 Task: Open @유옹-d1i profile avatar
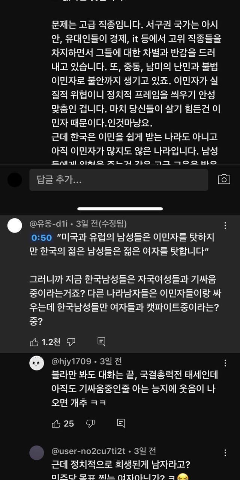coord(15,225)
